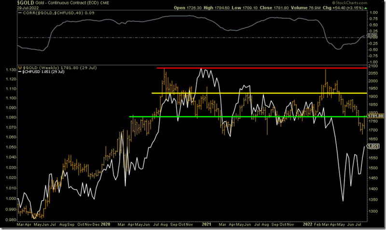Click the 1300 right price axis label
This screenshot has width=386, height=230.
pos(373,211)
